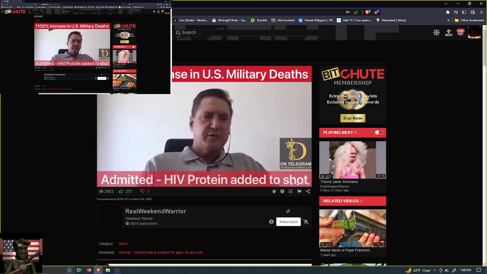Image resolution: width=487 pixels, height=274 pixels.
Task: Click 8875 subscribers text
Action: click(144, 224)
